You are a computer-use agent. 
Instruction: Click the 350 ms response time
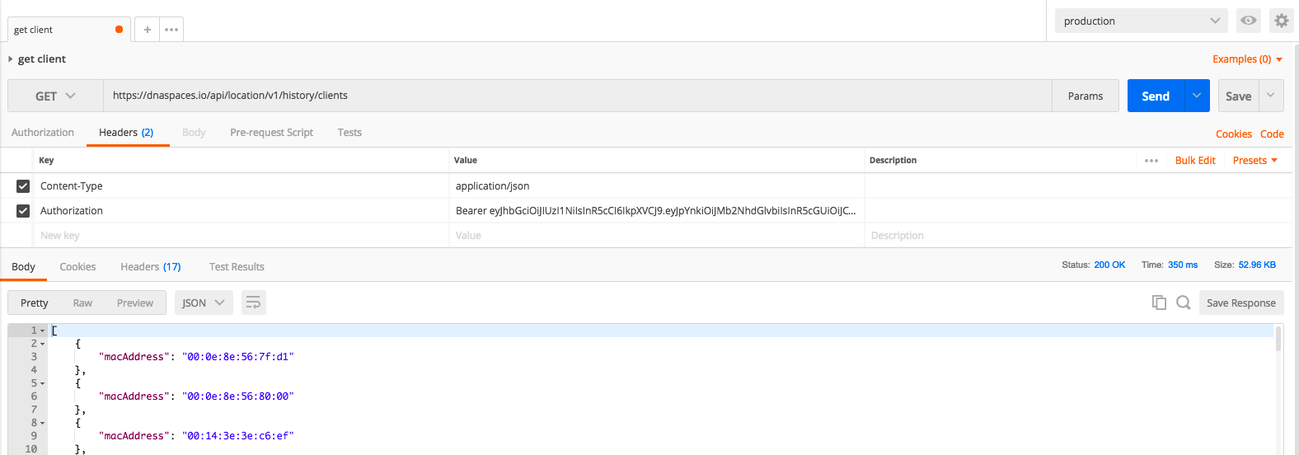click(1183, 265)
